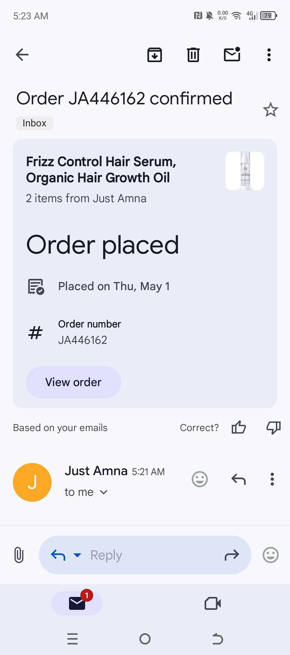The image size is (290, 655).
Task: Switch to the Mail tab
Action: [77, 603]
